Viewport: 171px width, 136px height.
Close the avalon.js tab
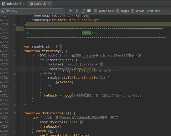click(49, 4)
